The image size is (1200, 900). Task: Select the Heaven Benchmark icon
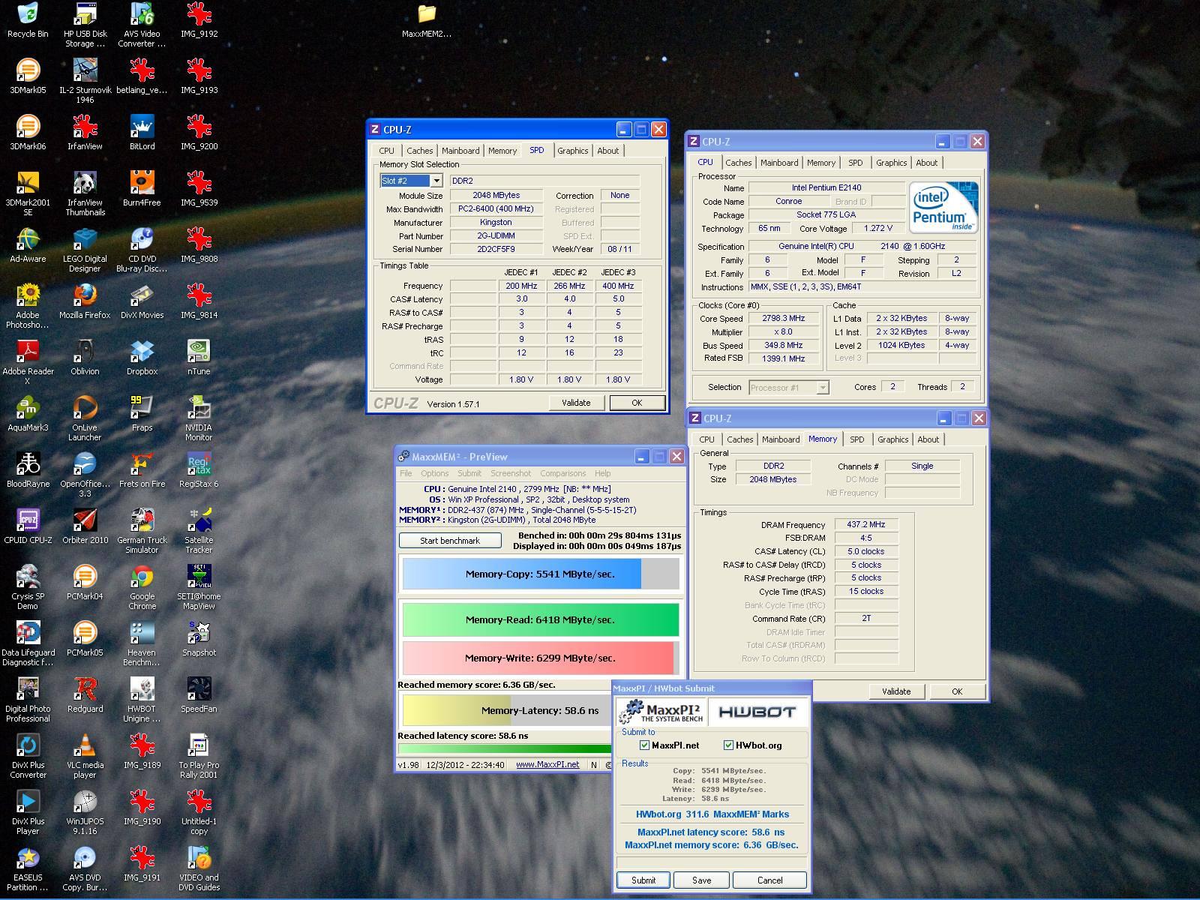click(x=142, y=643)
